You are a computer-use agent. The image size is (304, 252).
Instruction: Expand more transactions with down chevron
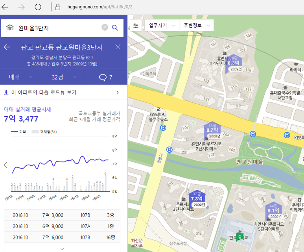click(62, 248)
